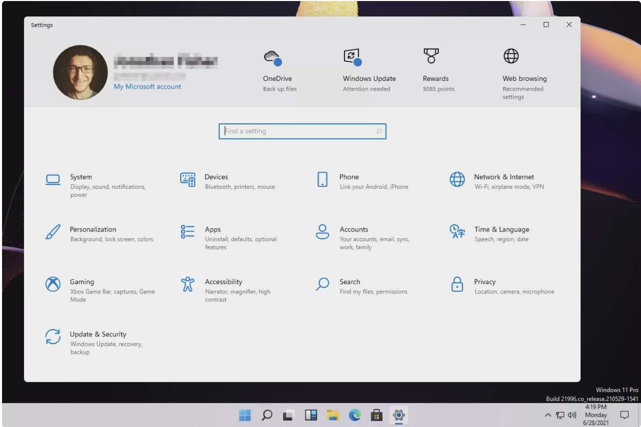Click Speech, region, date description
641x427 pixels.
pos(502,239)
